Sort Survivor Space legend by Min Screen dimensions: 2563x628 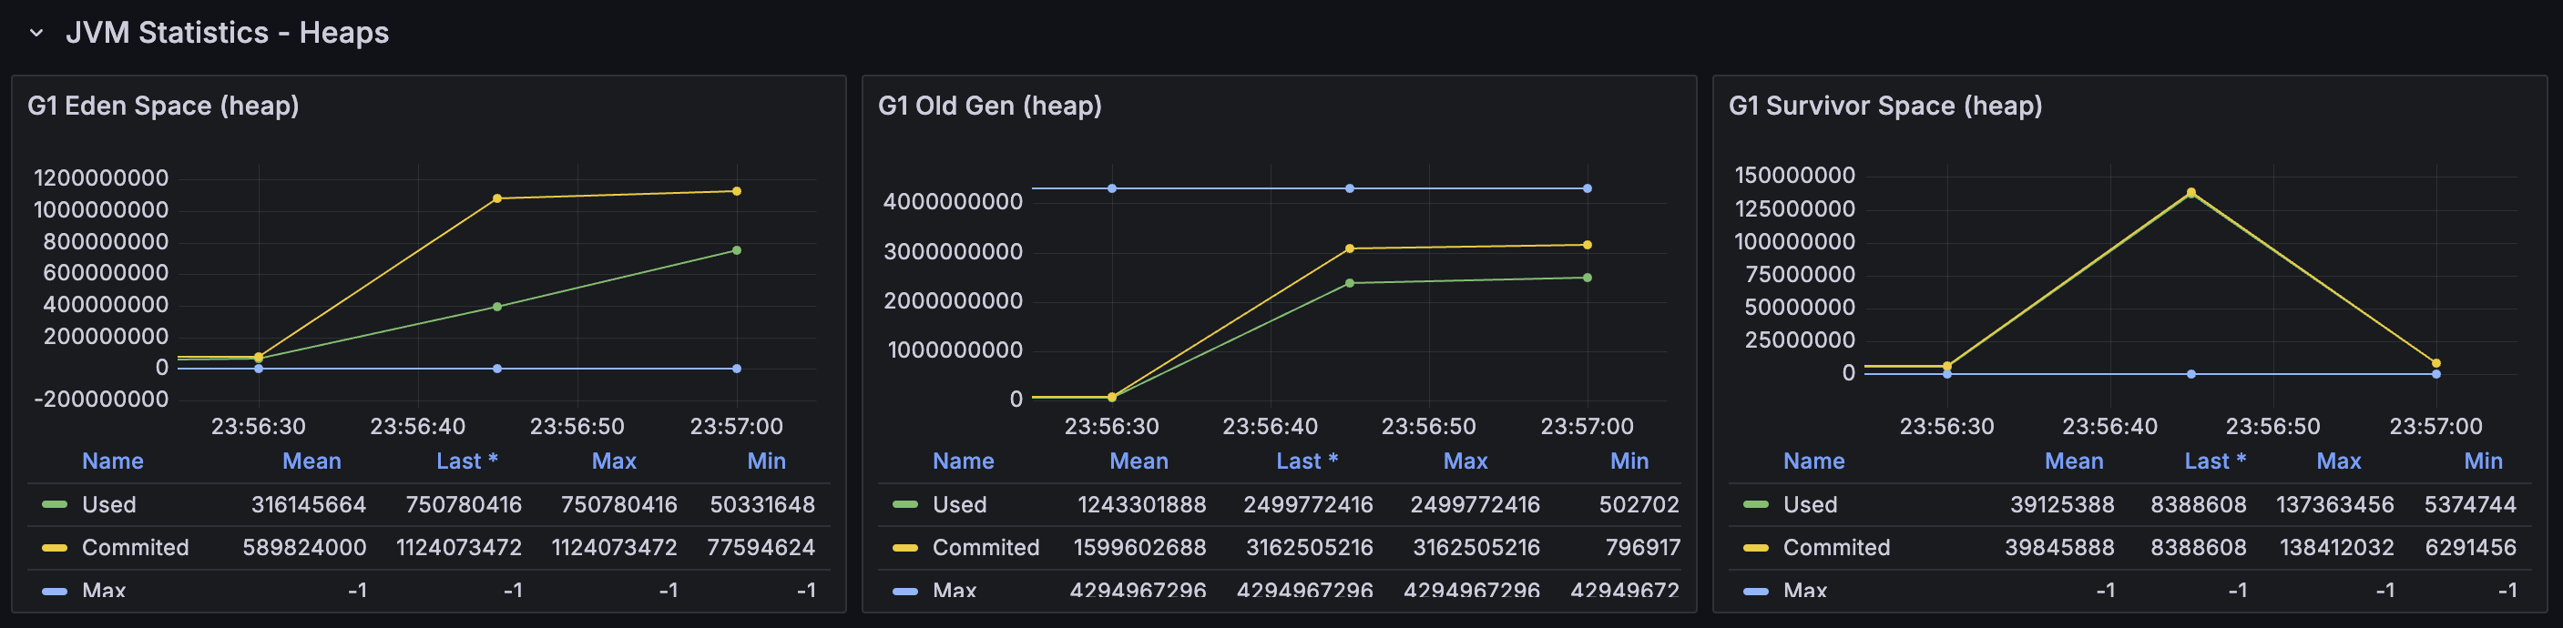click(2484, 461)
